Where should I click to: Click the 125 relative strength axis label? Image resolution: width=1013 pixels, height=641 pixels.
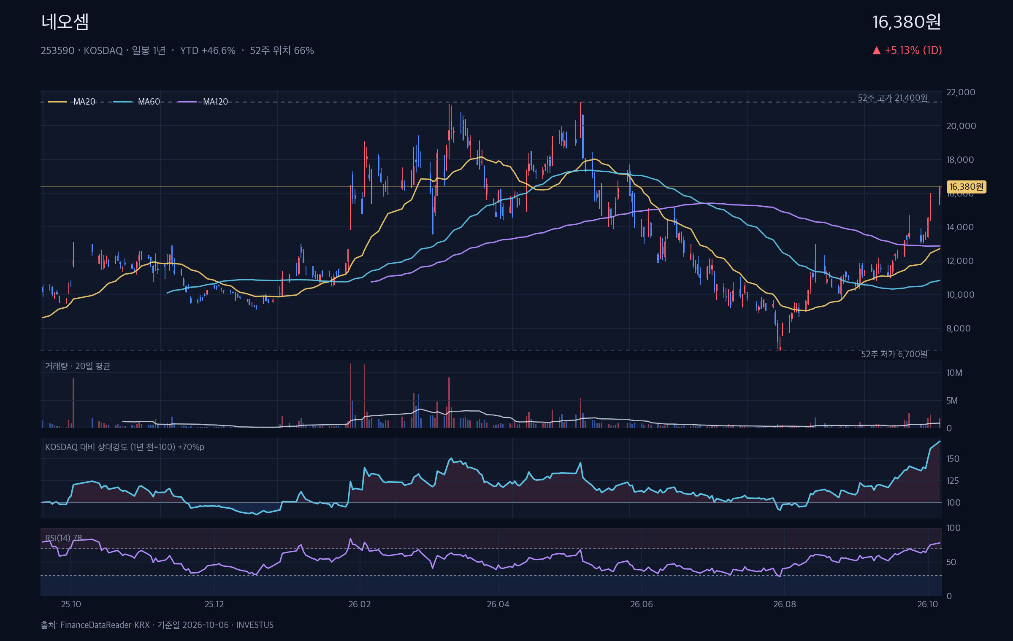[x=953, y=481]
